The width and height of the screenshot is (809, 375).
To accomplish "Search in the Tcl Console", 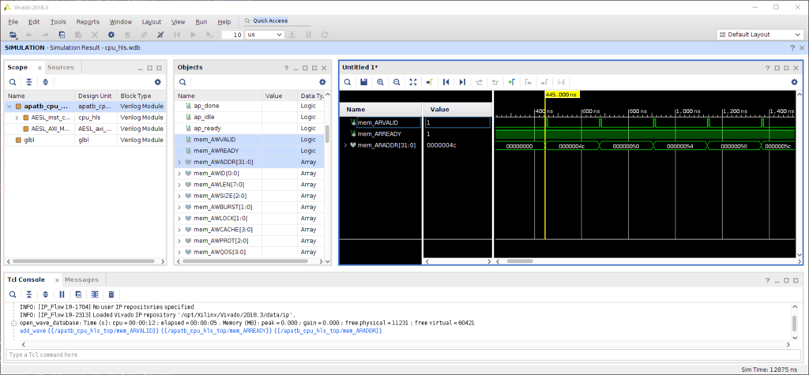I will pyautogui.click(x=13, y=294).
